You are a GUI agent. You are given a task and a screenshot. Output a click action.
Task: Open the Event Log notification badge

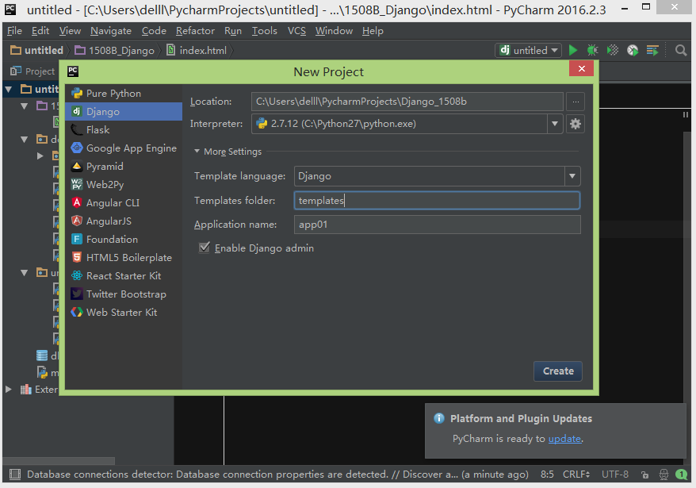click(x=682, y=475)
